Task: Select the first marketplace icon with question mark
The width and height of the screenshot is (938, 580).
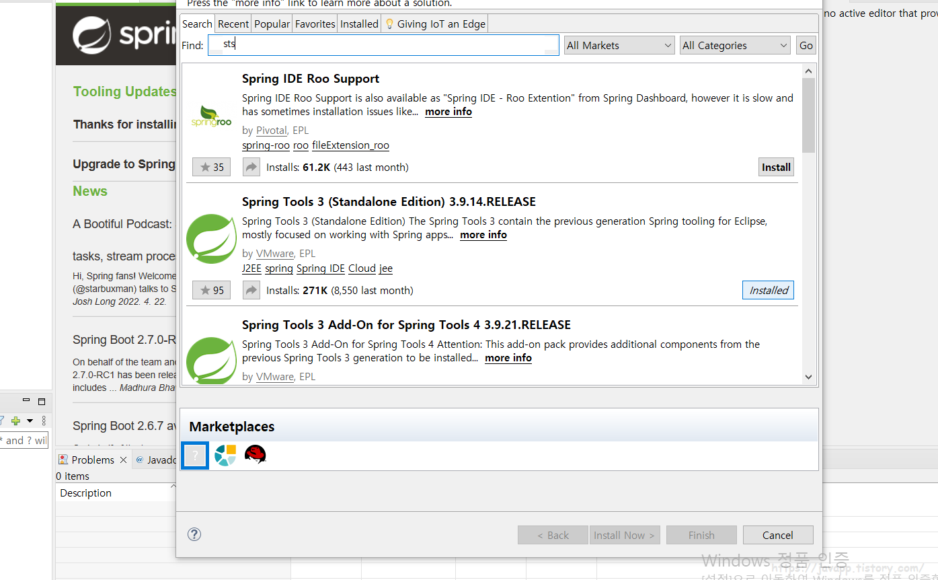Action: (x=195, y=456)
